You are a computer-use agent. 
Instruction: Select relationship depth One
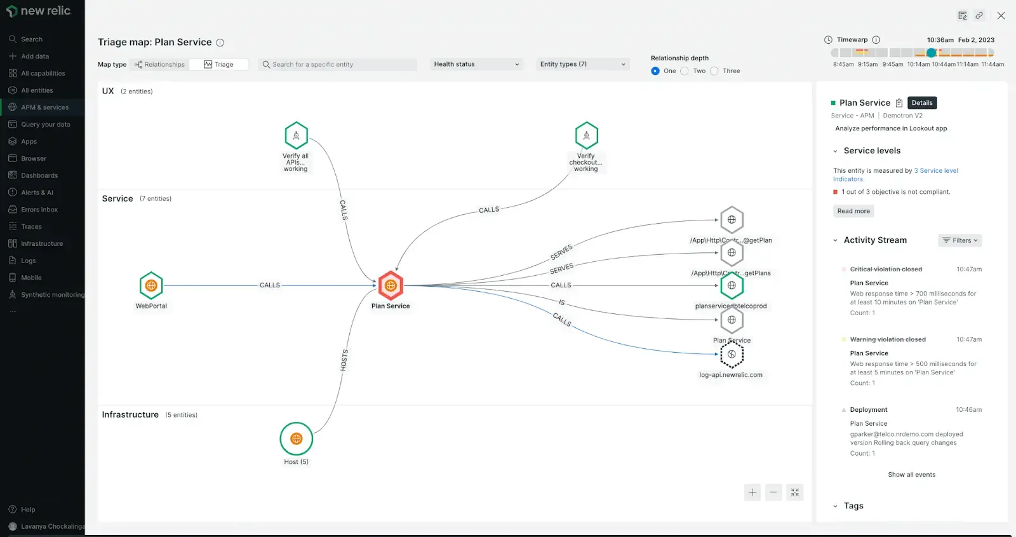(655, 71)
